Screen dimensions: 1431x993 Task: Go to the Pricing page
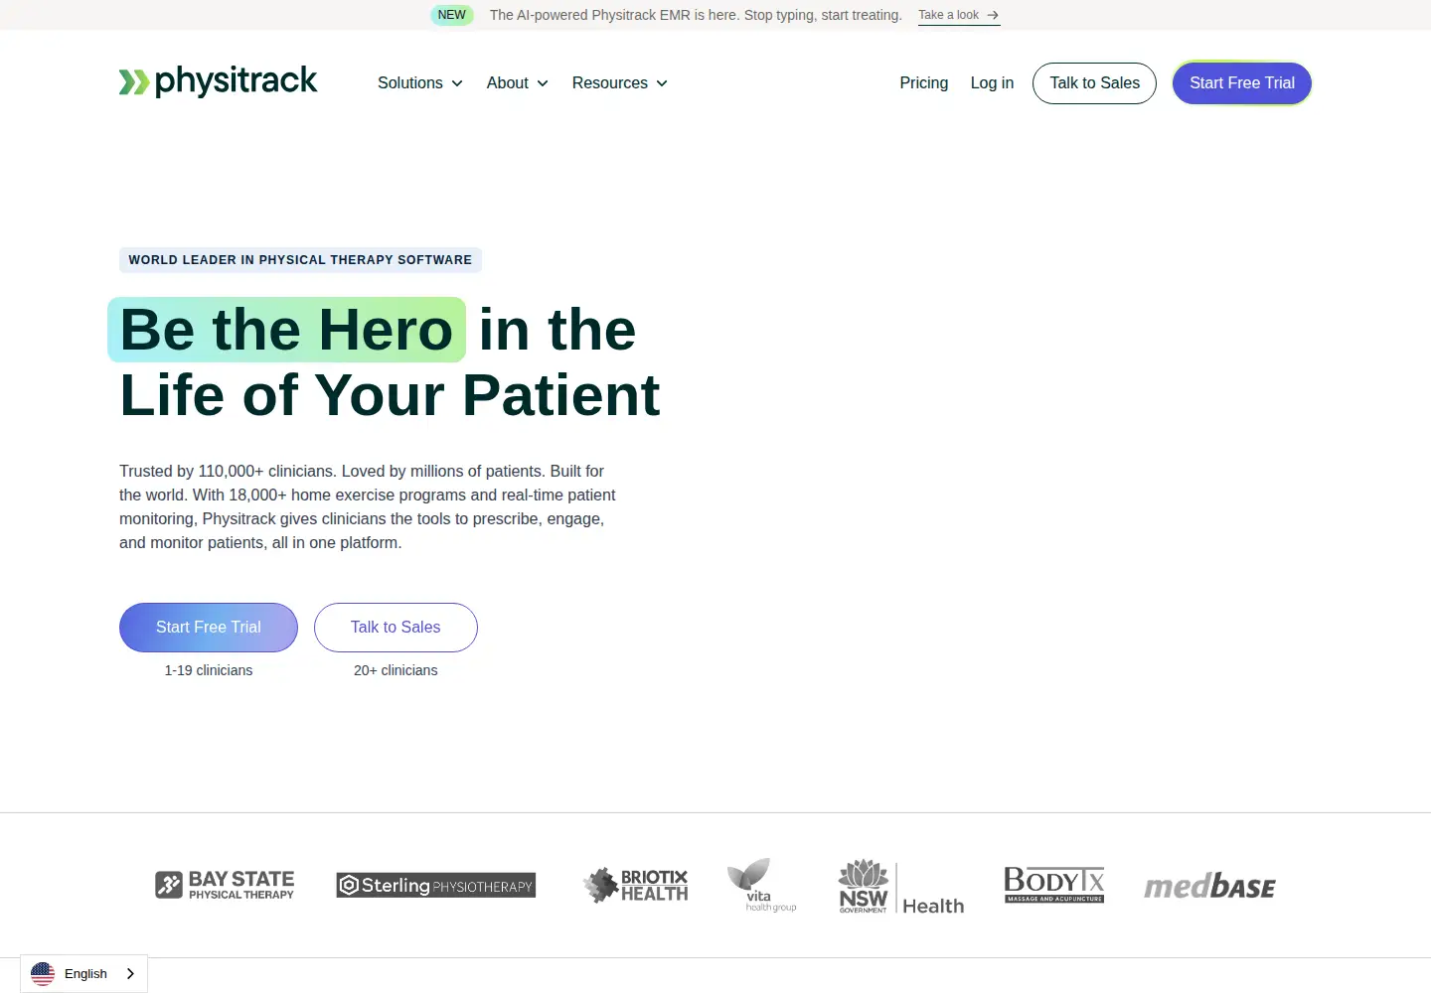tap(924, 83)
